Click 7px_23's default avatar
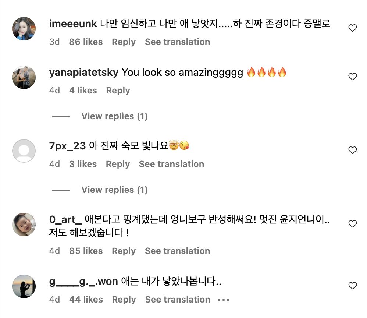 tap(24, 151)
